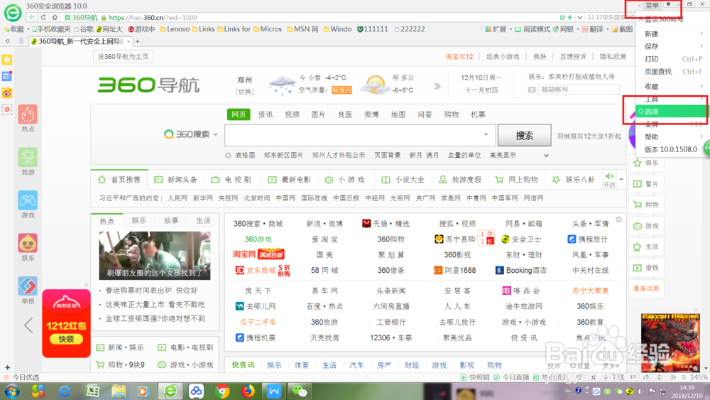This screenshot has width=710, height=400.
Task: Click the game advertisement thumbnail
Action: click(671, 342)
